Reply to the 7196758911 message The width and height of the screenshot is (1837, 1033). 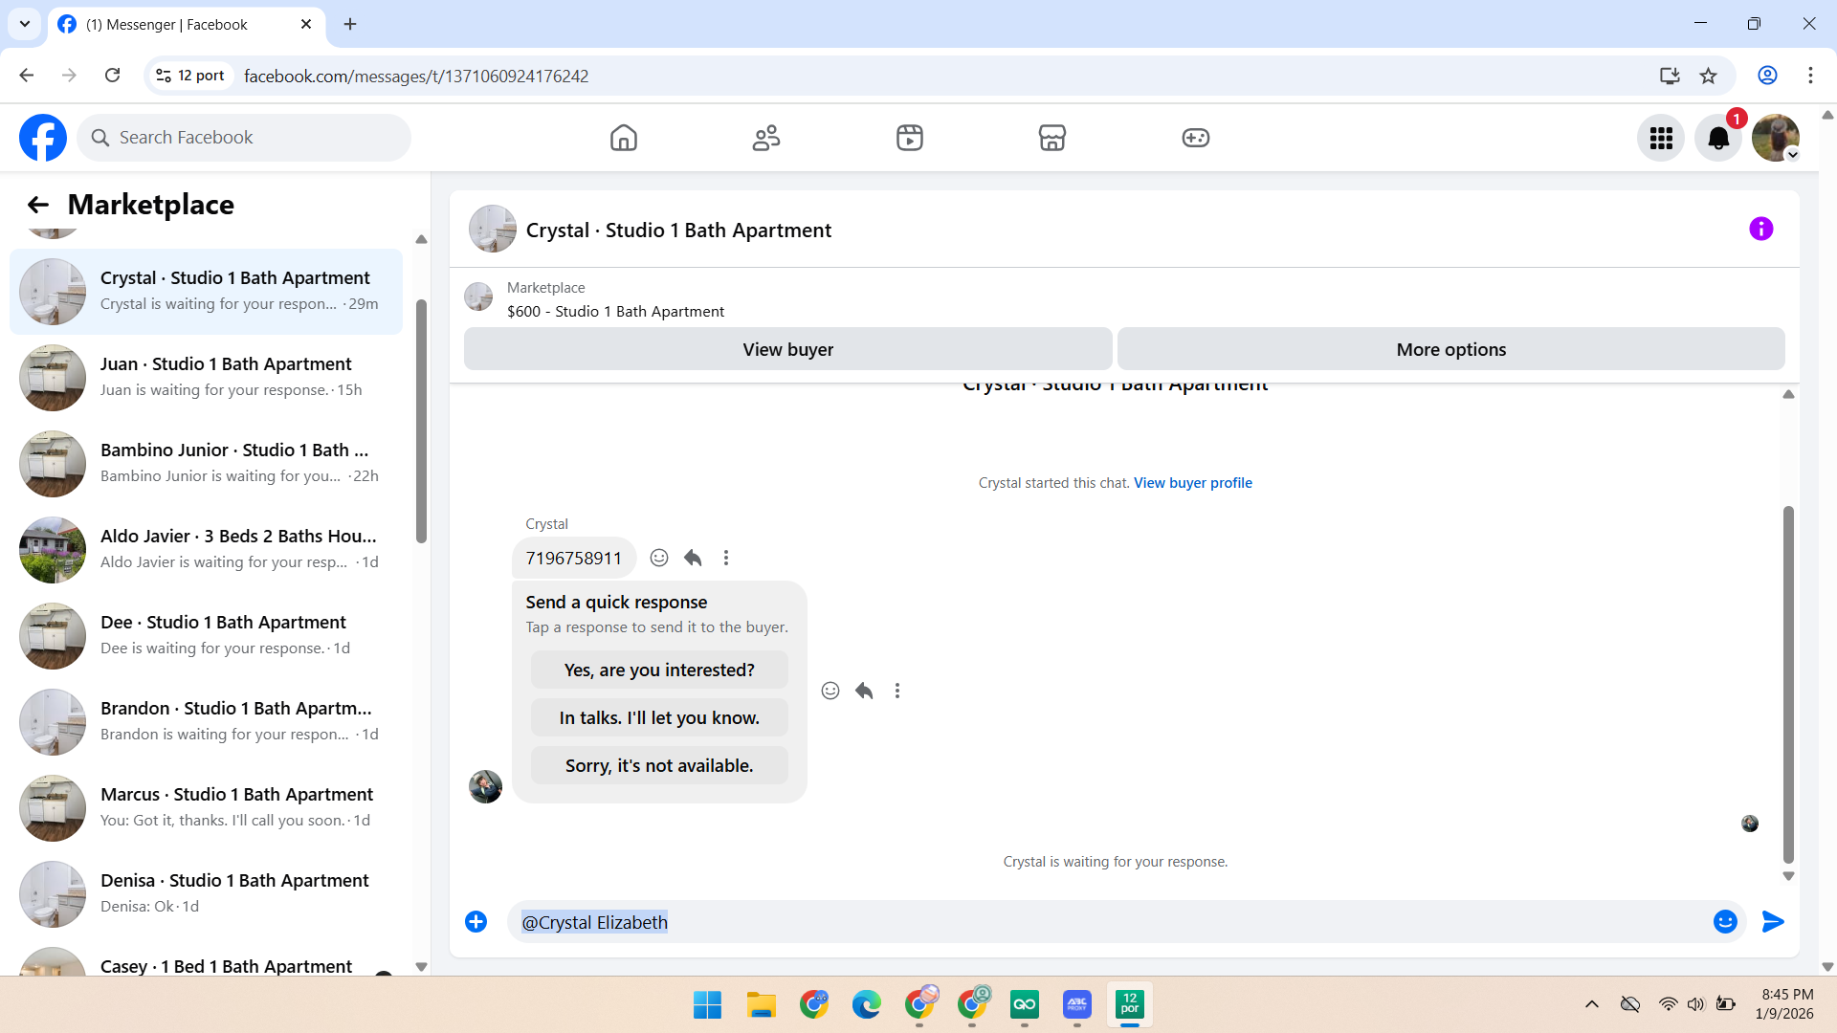693,558
